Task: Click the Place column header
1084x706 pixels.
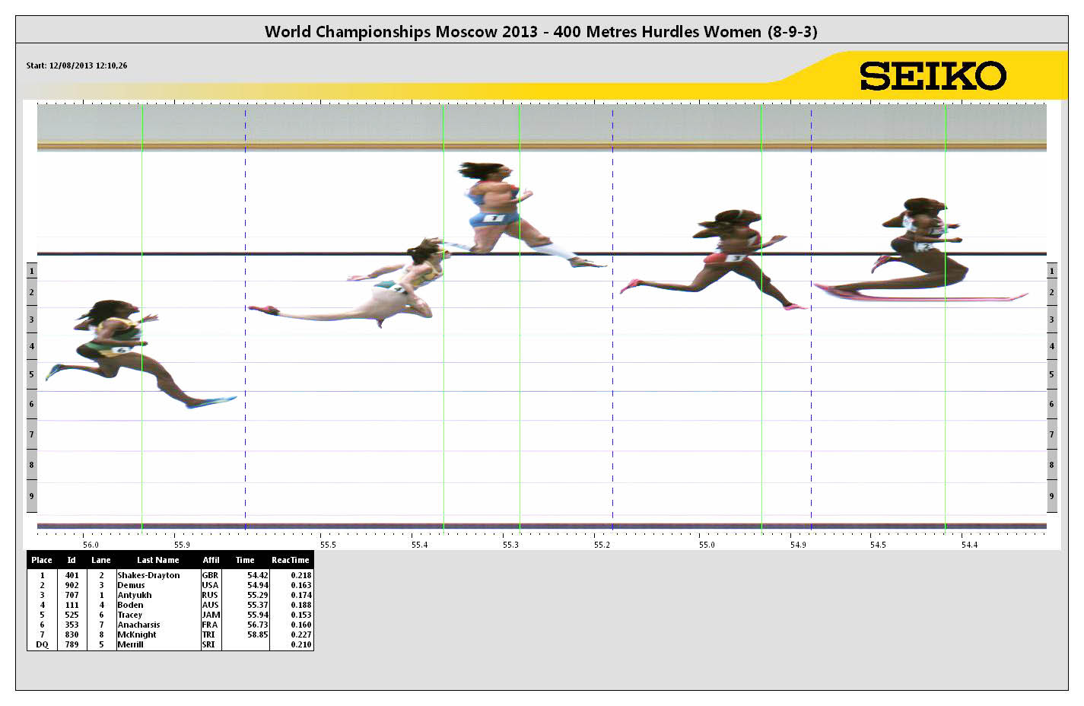Action: tap(42, 560)
